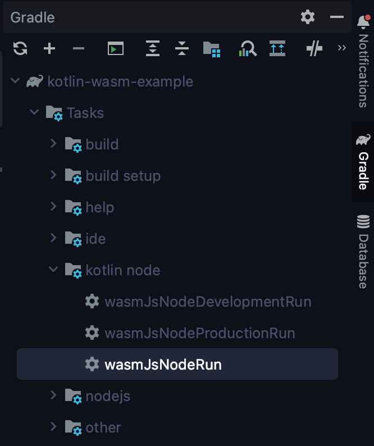Click the help folder icon
374x446 pixels.
coord(74,208)
